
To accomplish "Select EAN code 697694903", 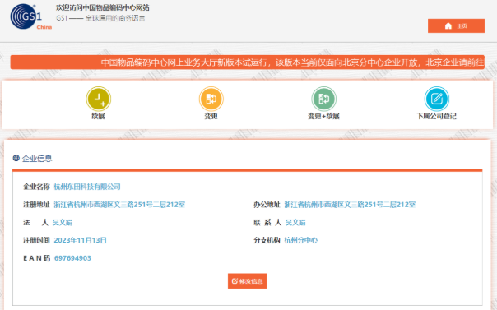I will click(72, 258).
